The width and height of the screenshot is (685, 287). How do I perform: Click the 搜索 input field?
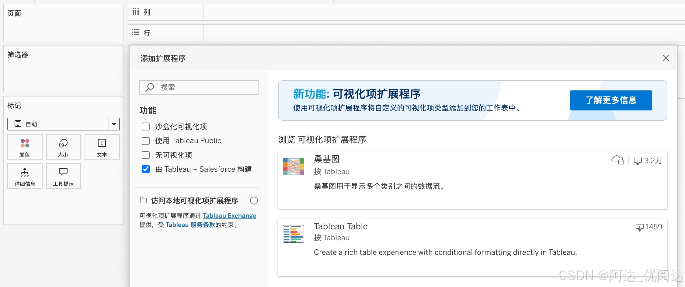(199, 87)
